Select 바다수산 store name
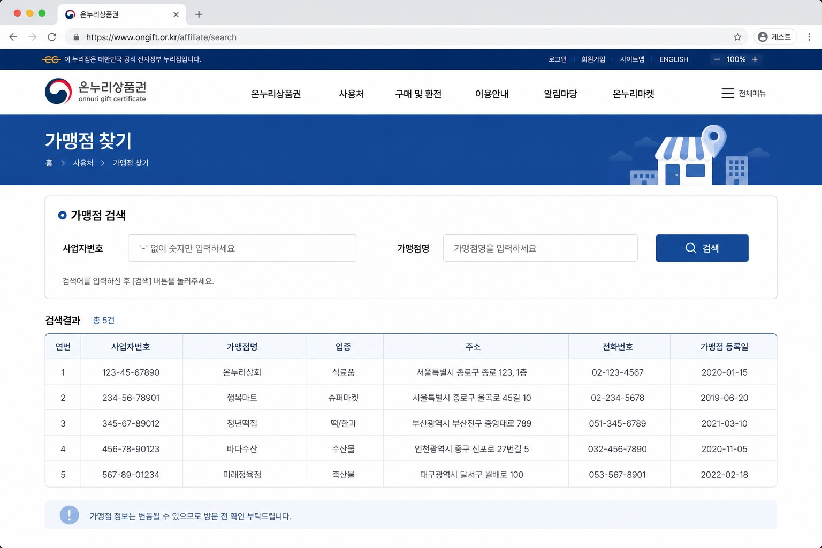The height and width of the screenshot is (548, 822). pos(242,449)
